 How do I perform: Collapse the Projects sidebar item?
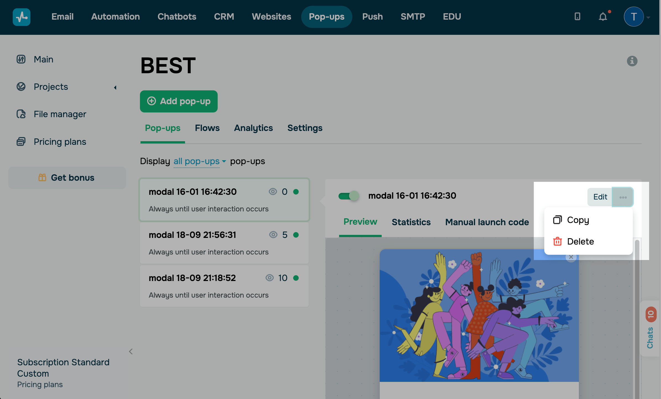click(115, 87)
